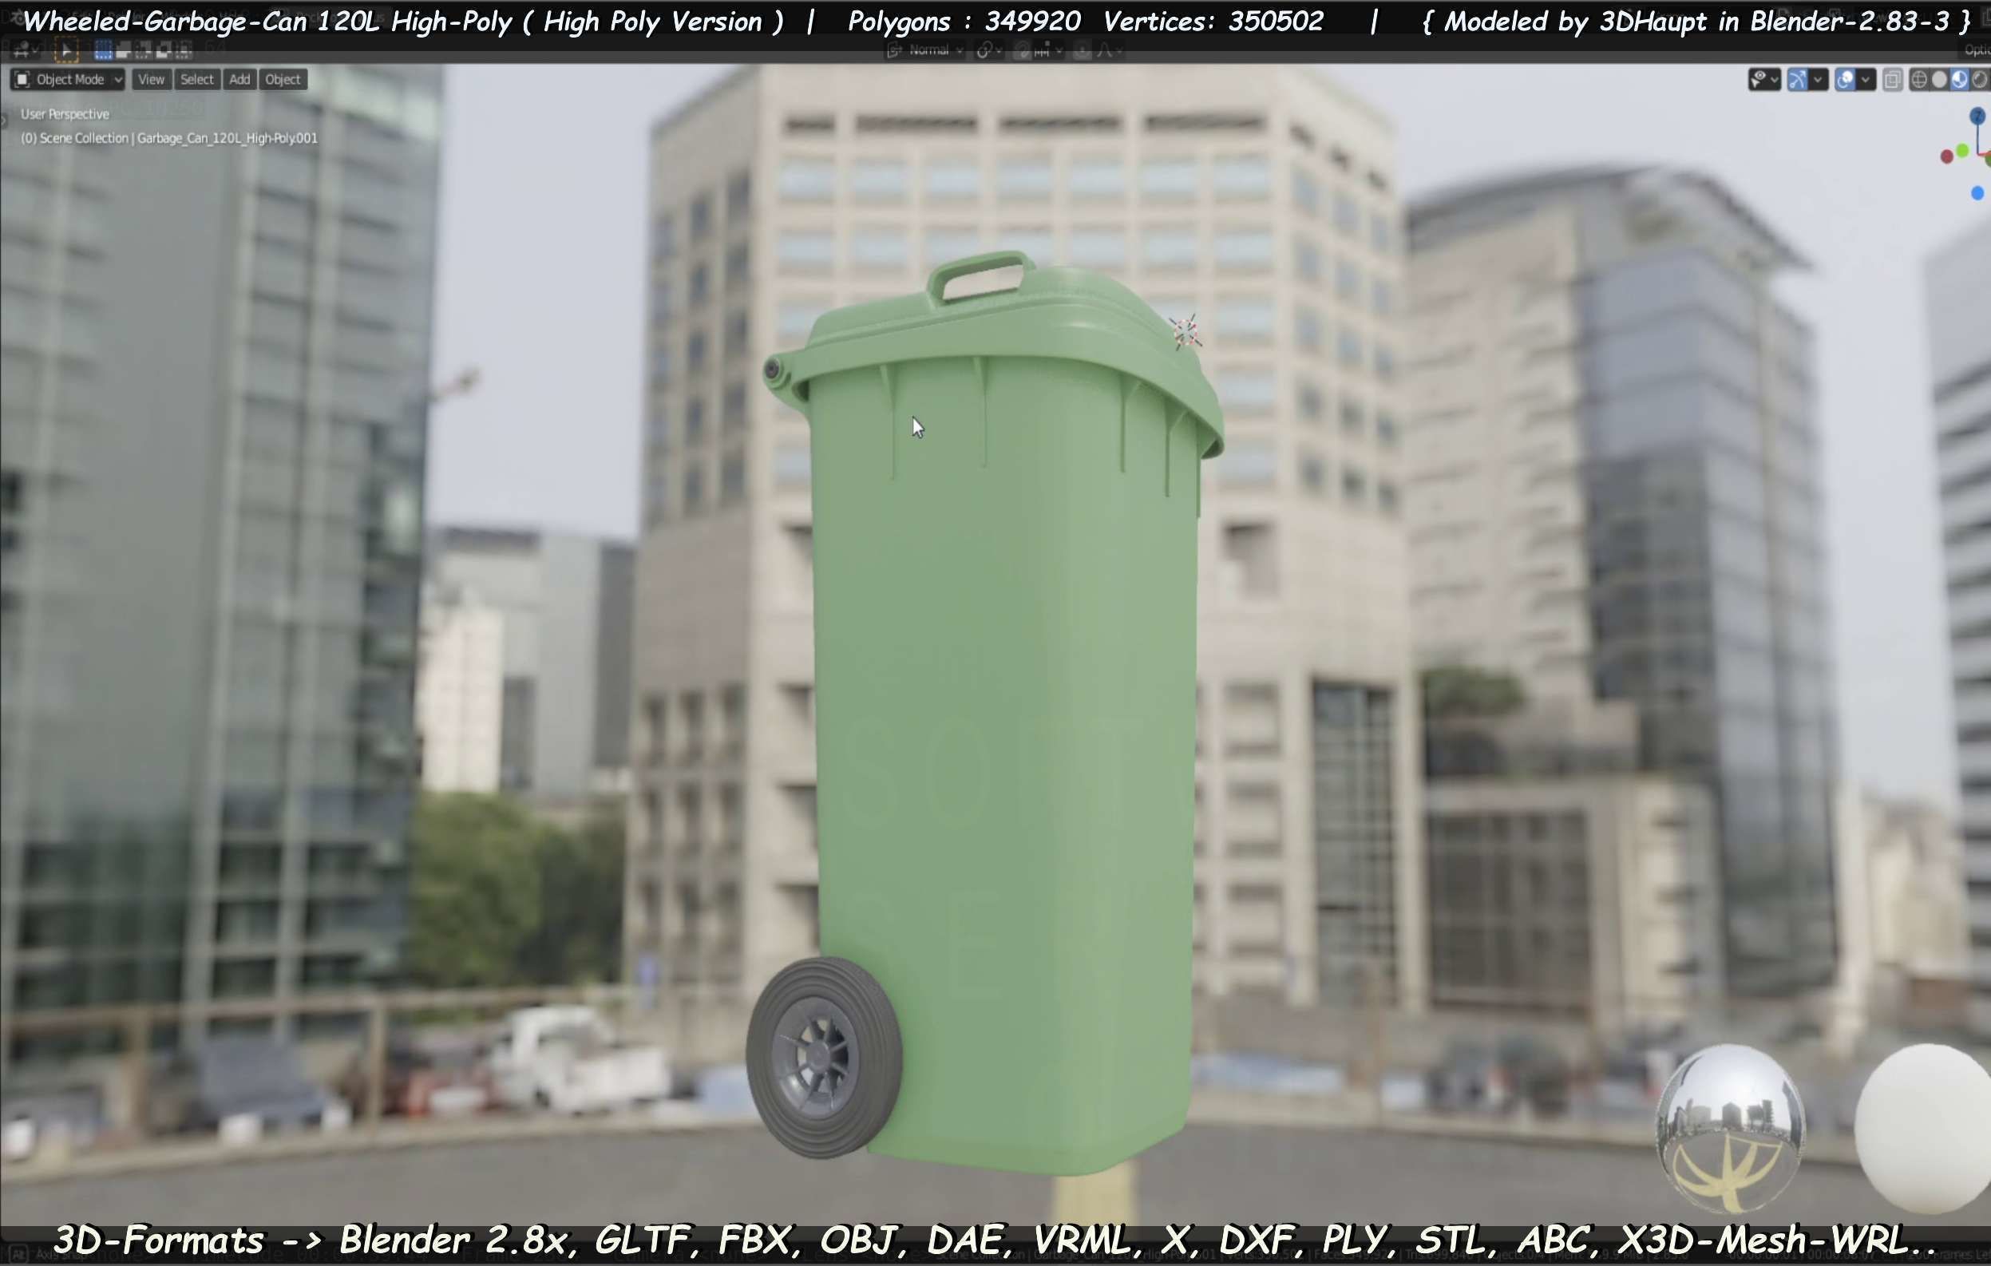Screen dimensions: 1991x1266
Task: Choose the extend-selection mode icon
Action: coord(123,51)
